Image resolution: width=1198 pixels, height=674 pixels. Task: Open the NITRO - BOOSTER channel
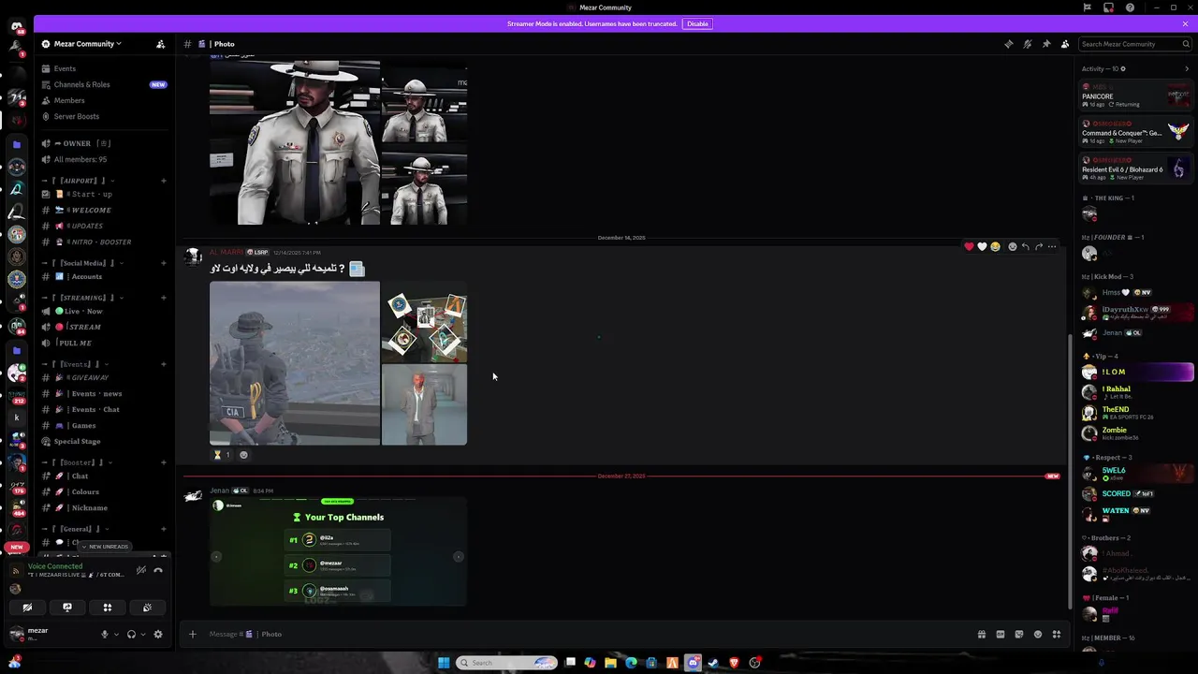tap(103, 242)
